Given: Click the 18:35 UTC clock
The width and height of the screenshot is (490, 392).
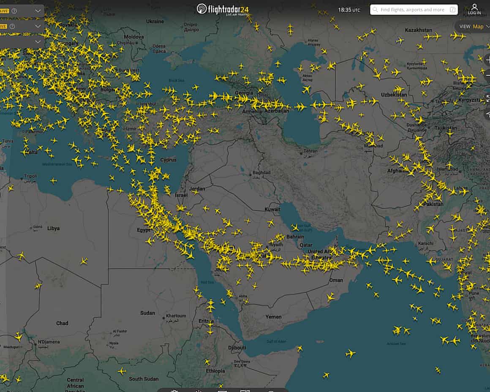Looking at the screenshot, I should (349, 10).
